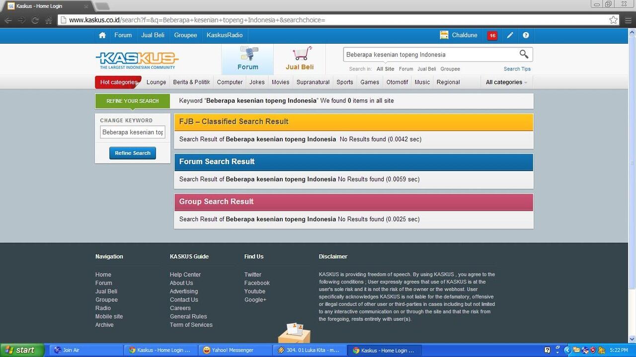Open 304. 01 Luka Kita taskbar item
636x357 pixels.
pos(310,350)
